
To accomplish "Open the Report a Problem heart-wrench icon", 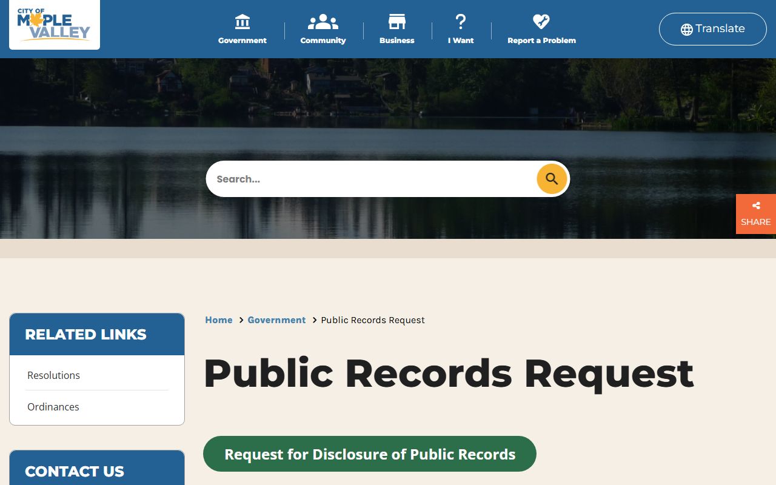I will (x=541, y=22).
